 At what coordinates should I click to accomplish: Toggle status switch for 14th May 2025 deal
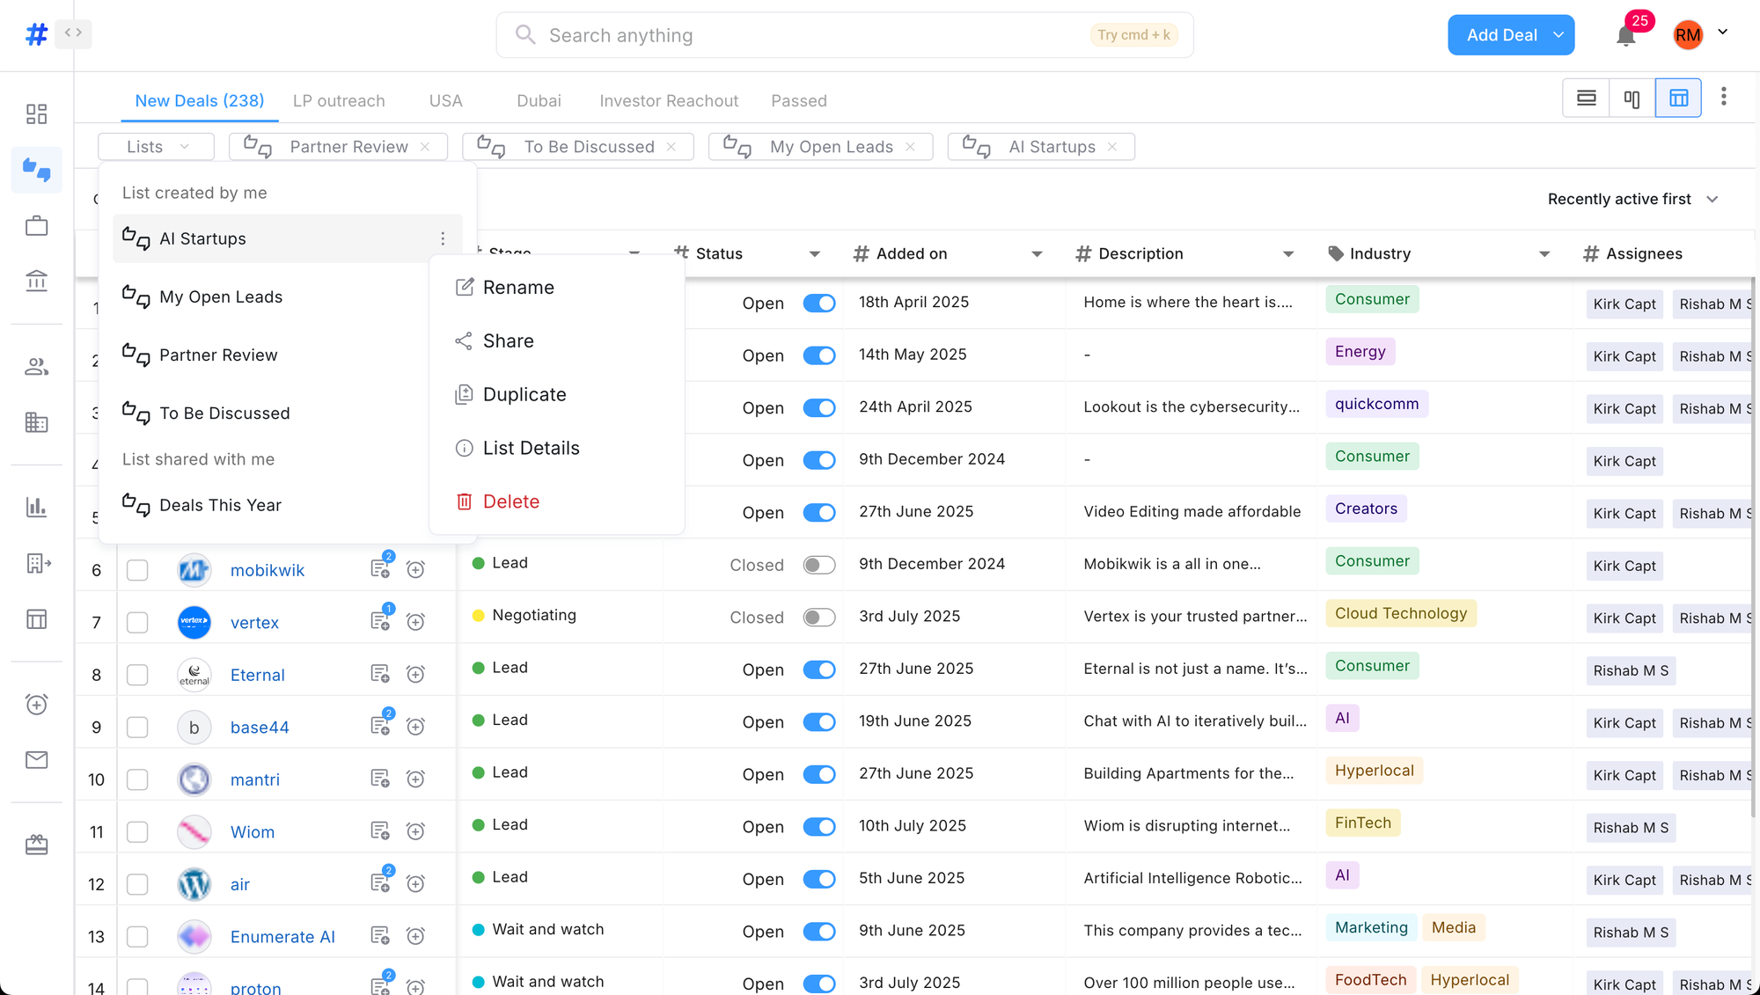coord(818,355)
